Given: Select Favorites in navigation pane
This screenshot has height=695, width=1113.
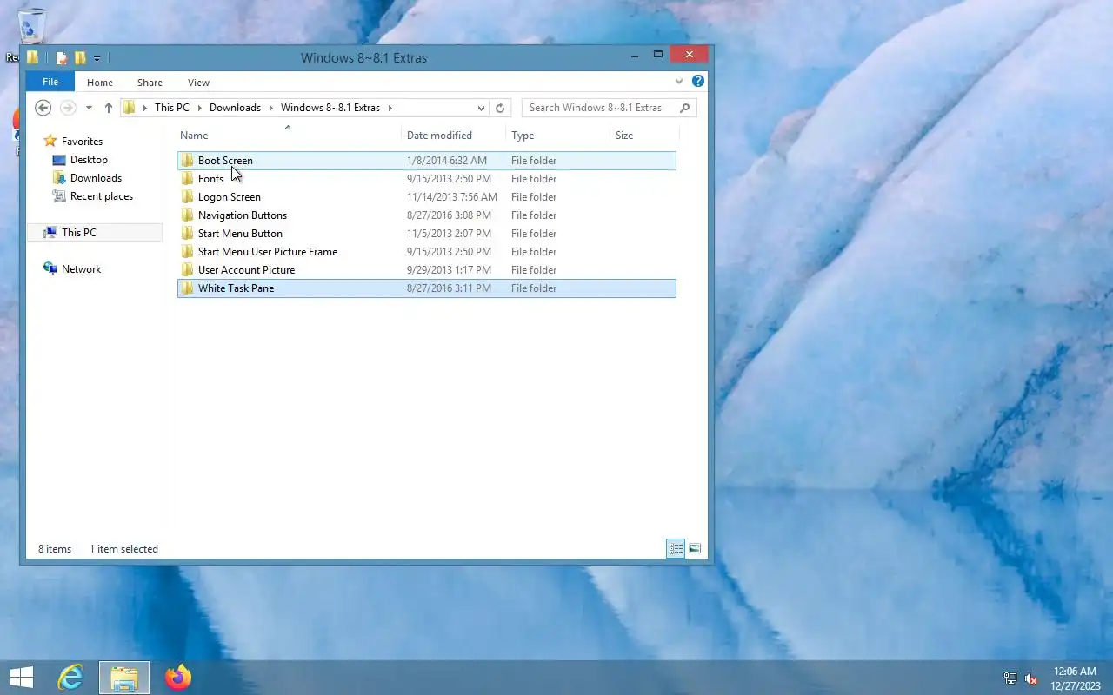Looking at the screenshot, I should (82, 141).
